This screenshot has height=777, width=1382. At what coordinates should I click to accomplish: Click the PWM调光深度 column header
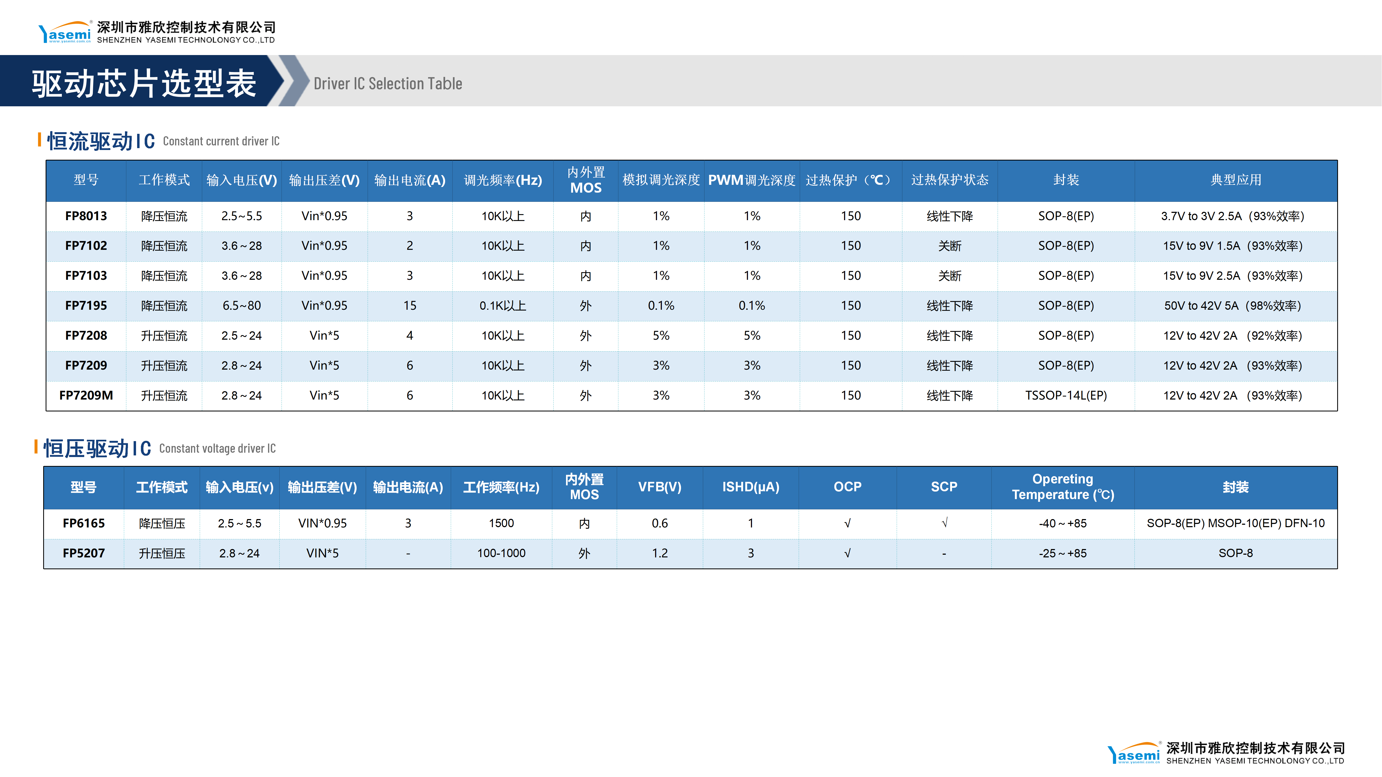[x=752, y=180]
